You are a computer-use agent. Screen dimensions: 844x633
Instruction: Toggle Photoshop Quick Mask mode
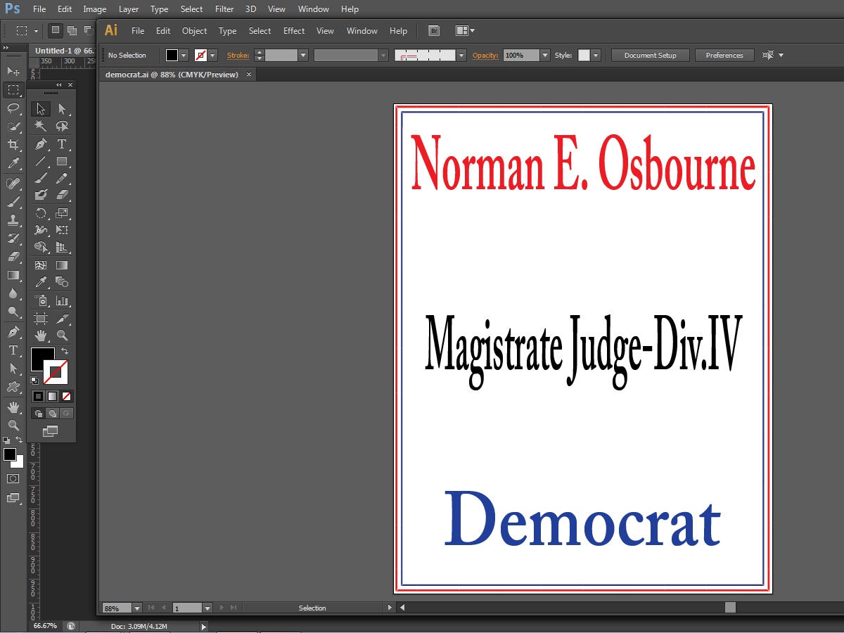pyautogui.click(x=13, y=478)
